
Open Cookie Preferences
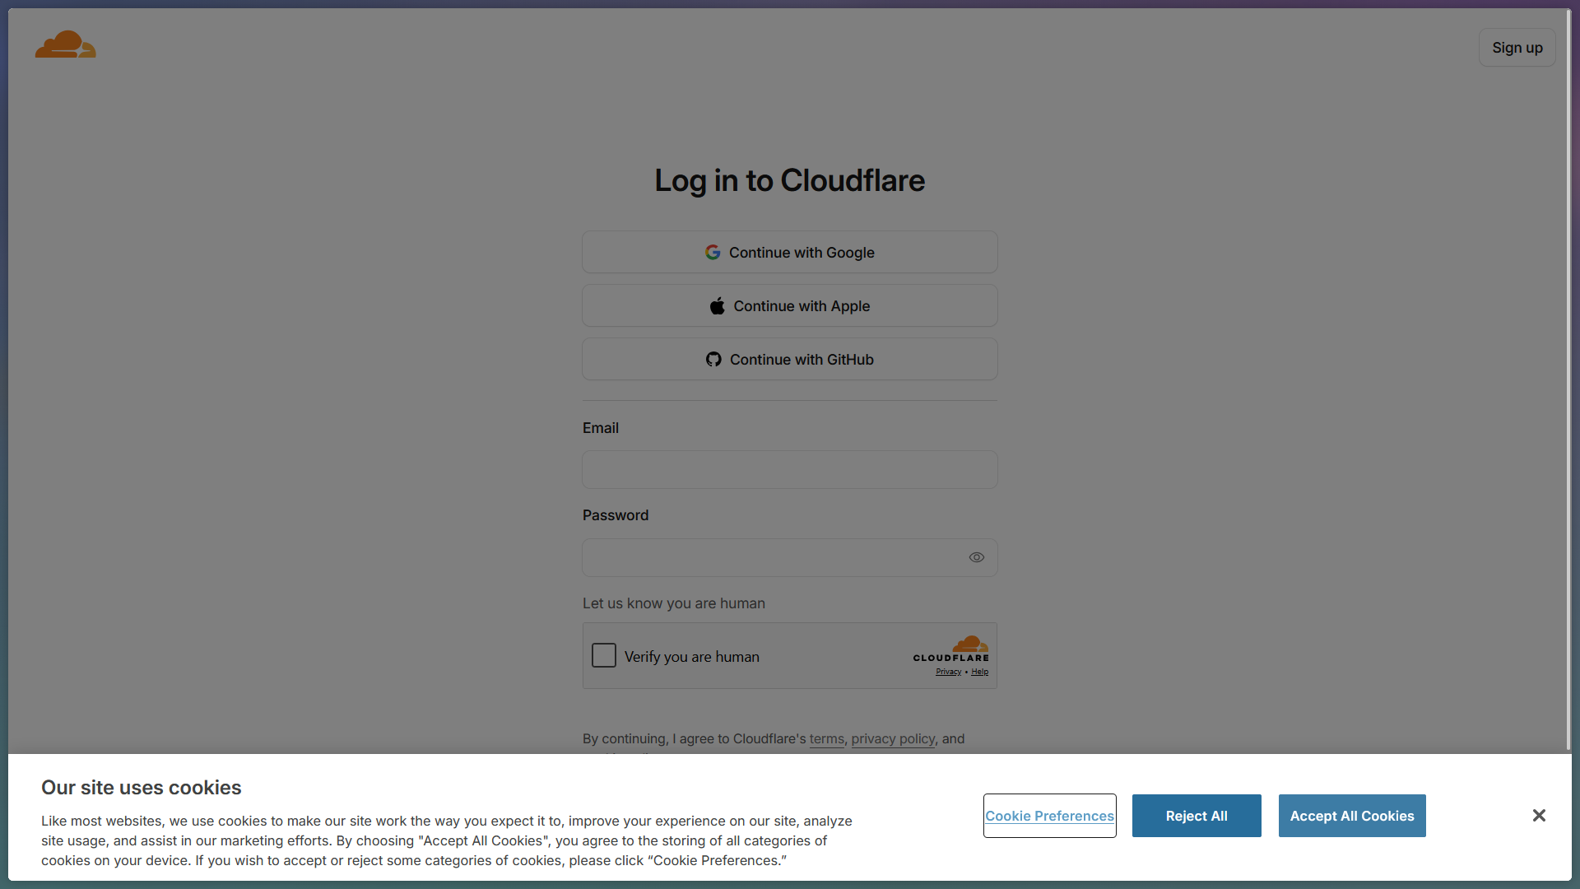click(1050, 816)
